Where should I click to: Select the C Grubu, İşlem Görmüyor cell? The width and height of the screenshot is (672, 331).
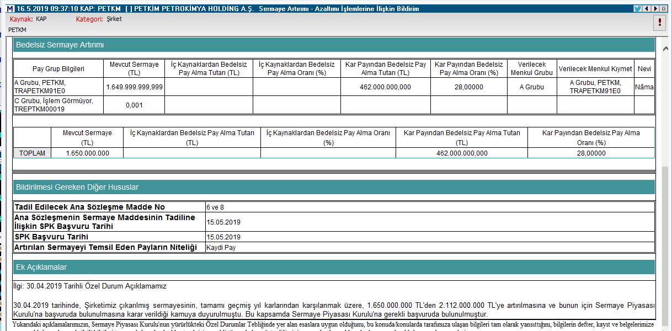coord(58,105)
